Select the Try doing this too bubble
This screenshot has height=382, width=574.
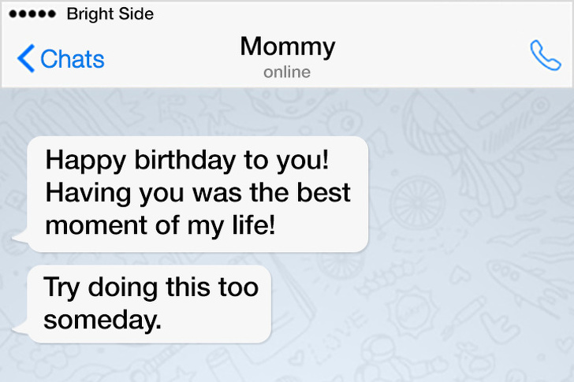(150, 304)
